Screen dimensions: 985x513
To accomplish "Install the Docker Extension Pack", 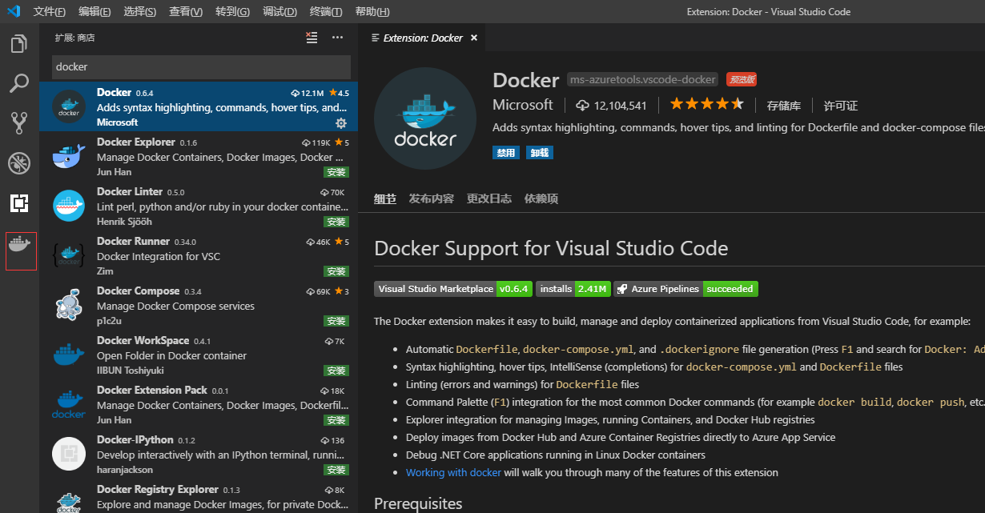I will (336, 420).
